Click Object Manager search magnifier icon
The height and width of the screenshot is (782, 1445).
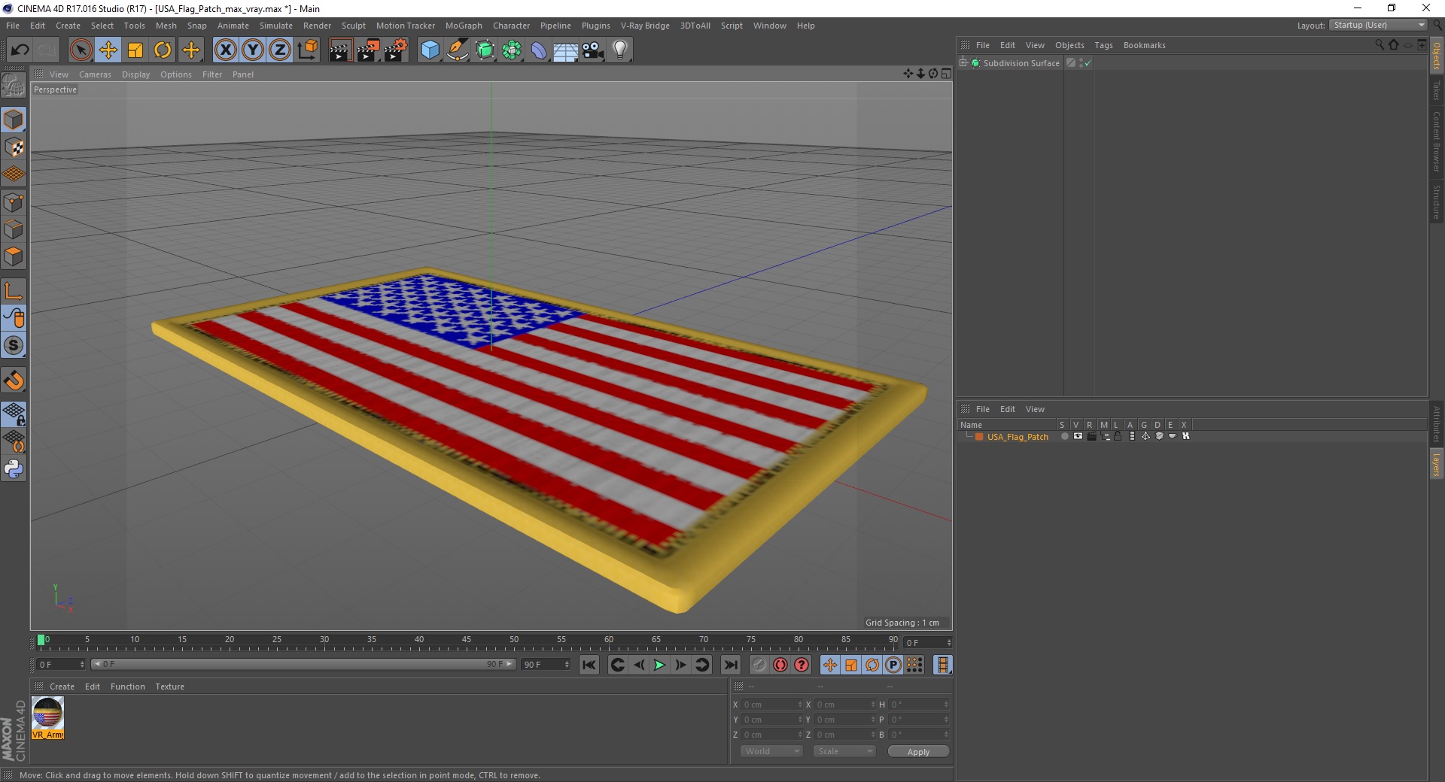coord(1380,45)
